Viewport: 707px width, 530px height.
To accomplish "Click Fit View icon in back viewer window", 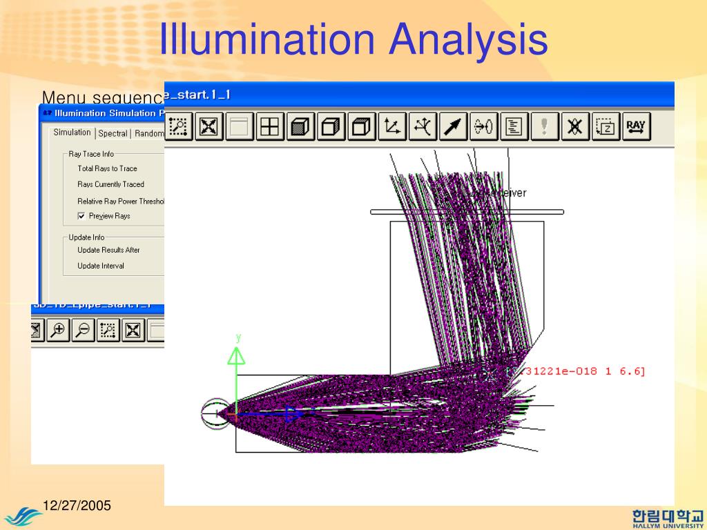I will click(x=133, y=331).
